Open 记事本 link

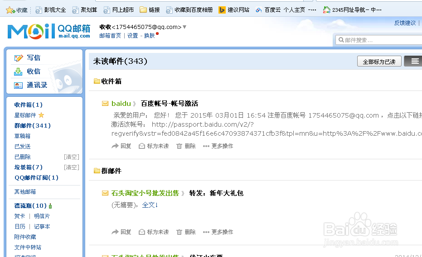(42, 227)
